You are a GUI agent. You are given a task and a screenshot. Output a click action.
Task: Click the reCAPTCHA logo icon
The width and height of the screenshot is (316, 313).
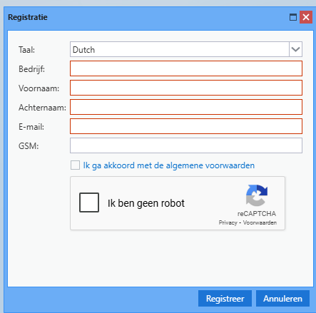(257, 195)
